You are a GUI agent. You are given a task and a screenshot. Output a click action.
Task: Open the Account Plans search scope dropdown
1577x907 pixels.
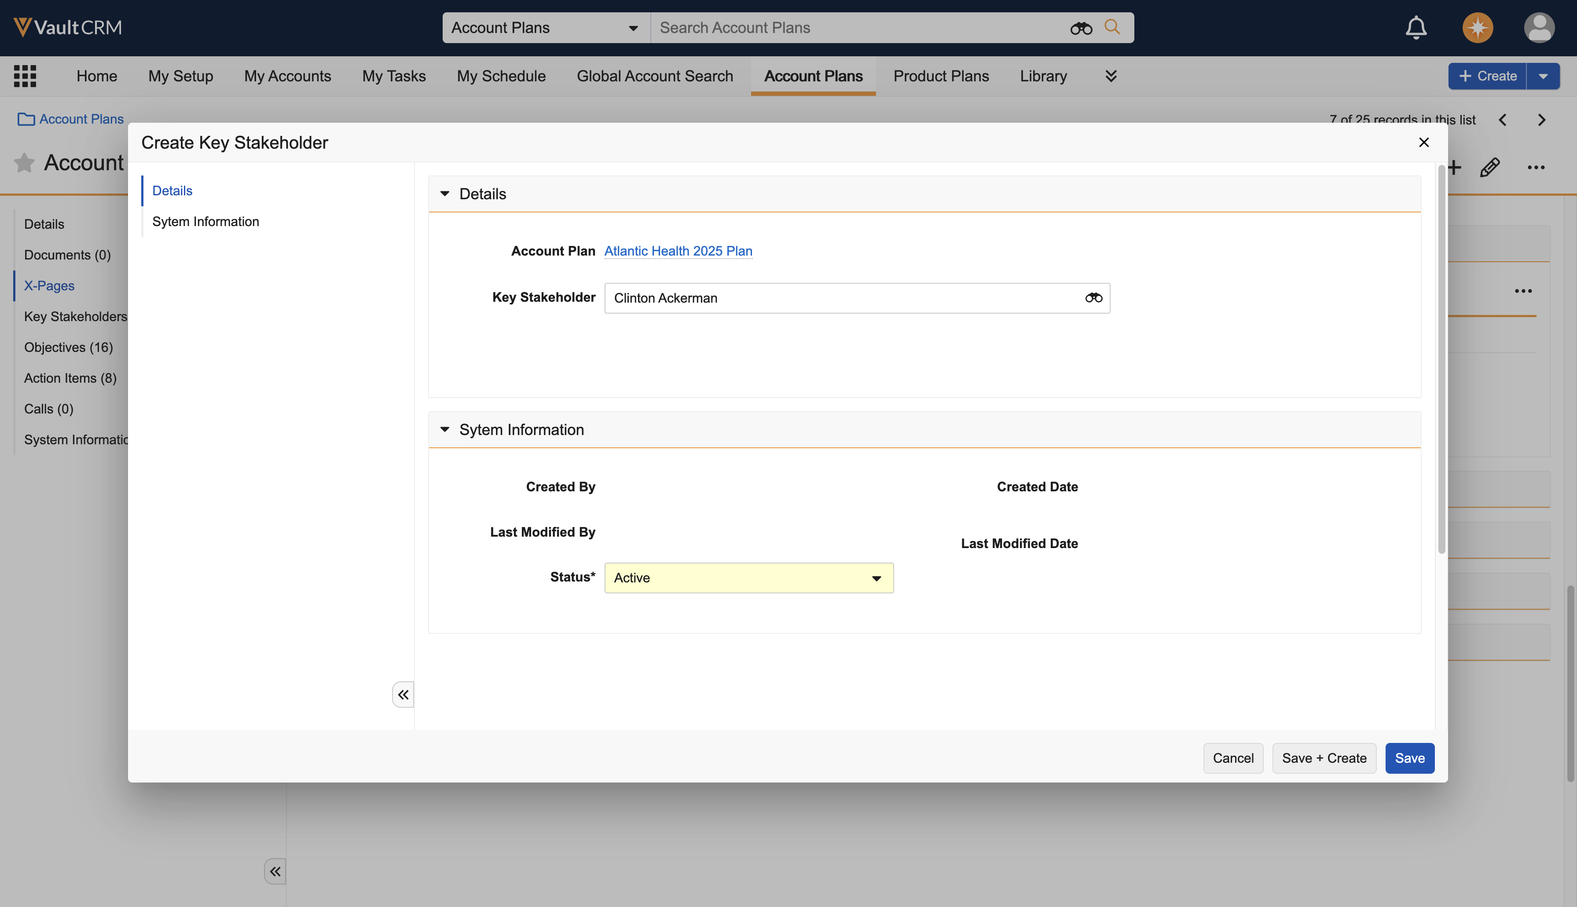tap(545, 27)
